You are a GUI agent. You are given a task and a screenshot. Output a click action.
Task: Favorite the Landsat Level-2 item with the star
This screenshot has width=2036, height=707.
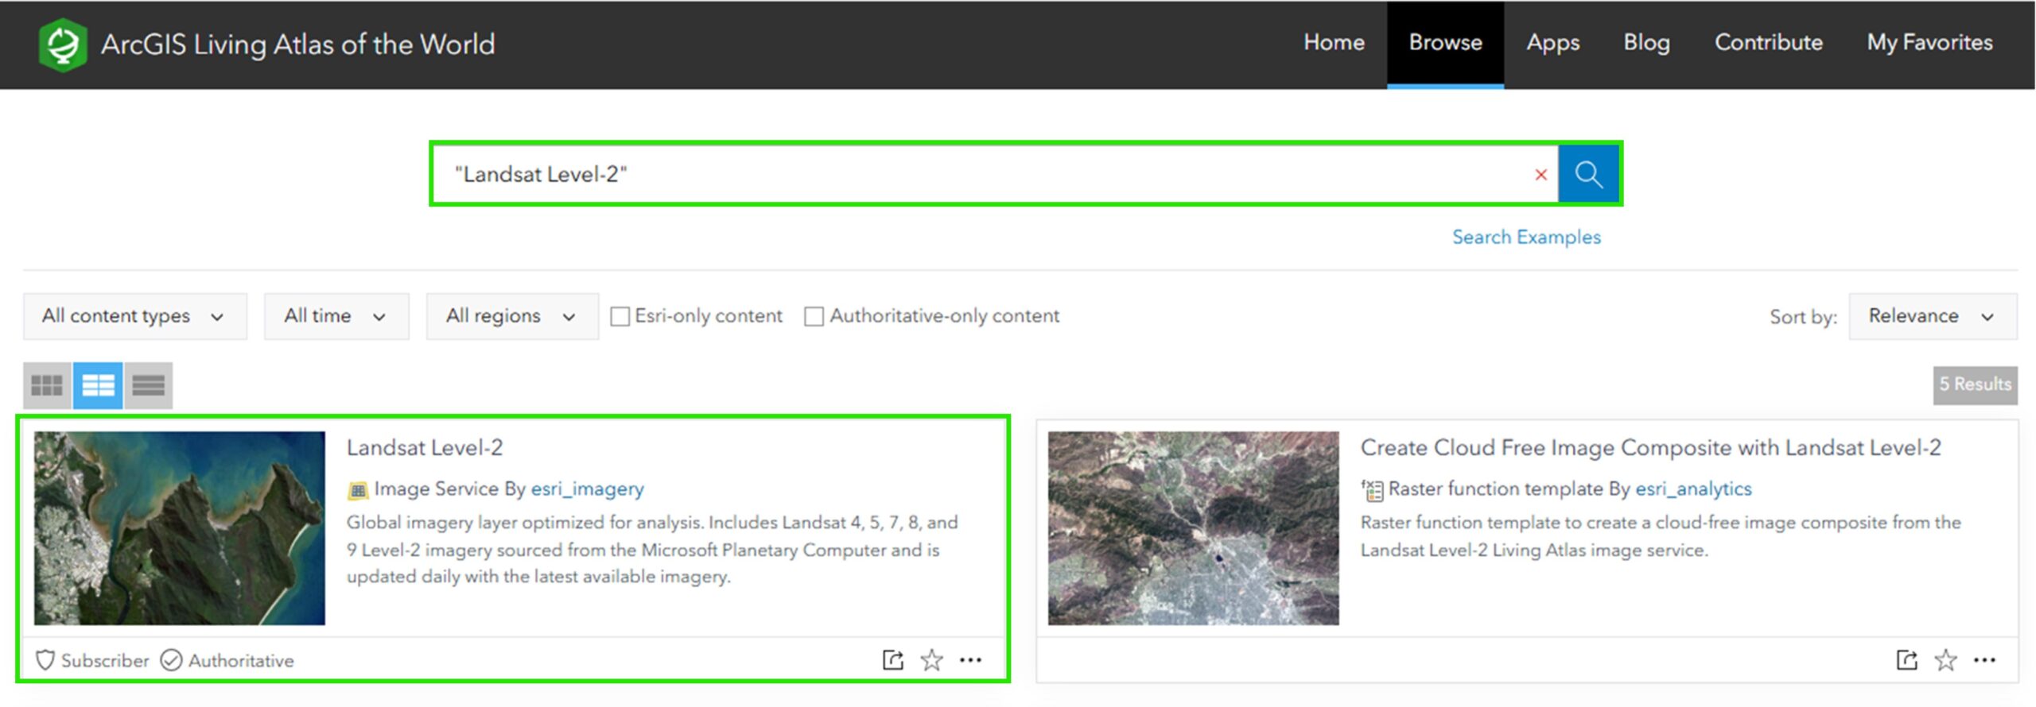tap(931, 660)
